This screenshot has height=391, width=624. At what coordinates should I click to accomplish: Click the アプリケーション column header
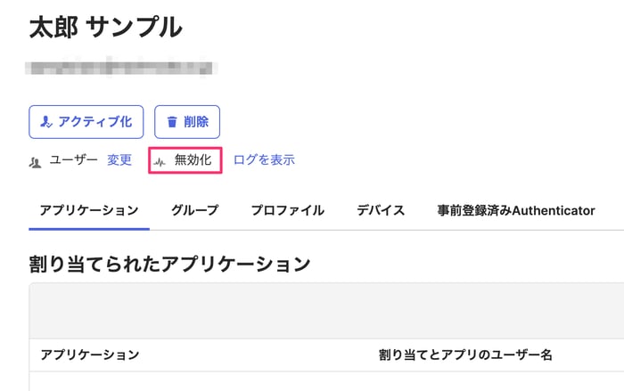(90, 354)
